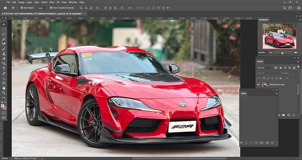
Task: Open the Kind filter dropdown in Layers
Action: point(264,68)
